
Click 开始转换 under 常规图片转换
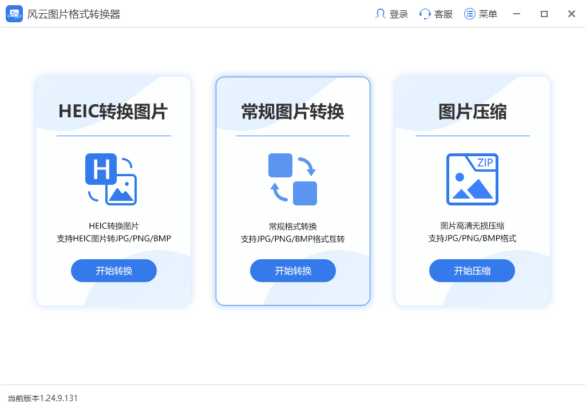(x=292, y=270)
